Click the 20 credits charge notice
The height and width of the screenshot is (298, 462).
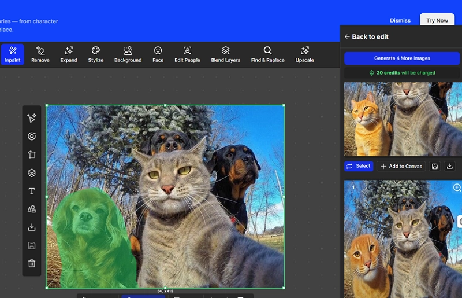click(x=402, y=73)
